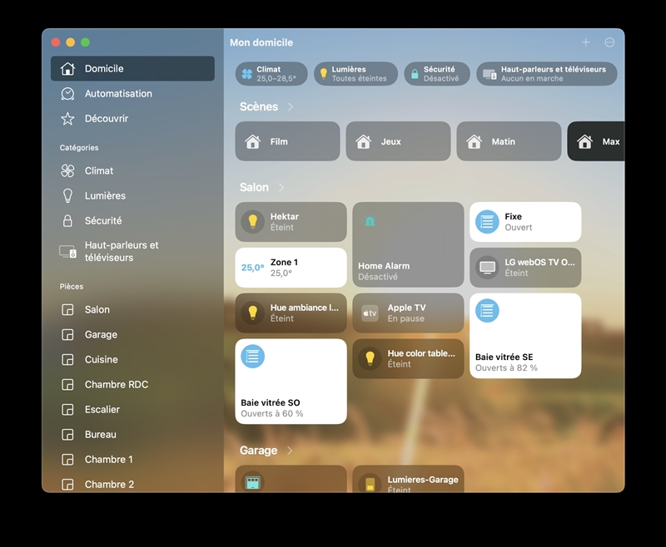Open the ellipsis more options menu

[609, 42]
